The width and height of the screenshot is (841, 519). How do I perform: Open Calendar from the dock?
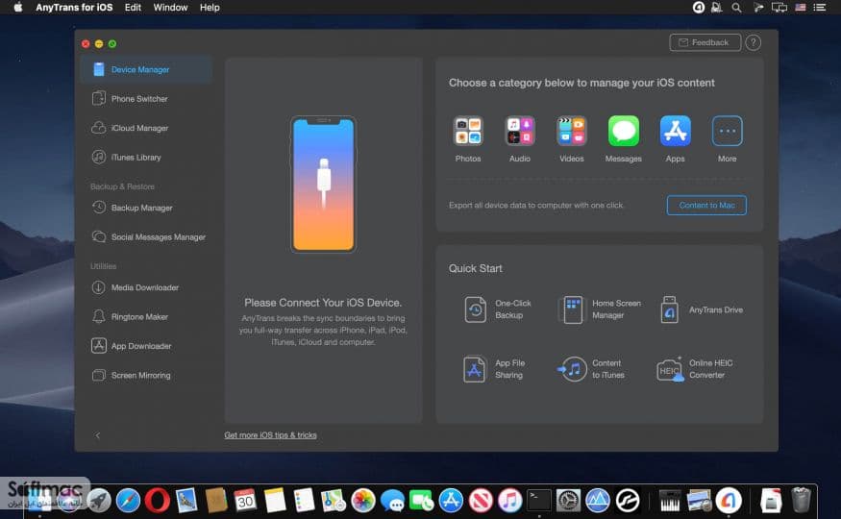point(245,501)
